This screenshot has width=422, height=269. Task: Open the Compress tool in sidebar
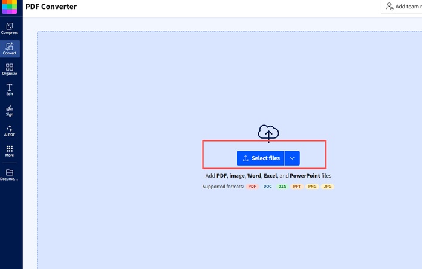(x=10, y=29)
